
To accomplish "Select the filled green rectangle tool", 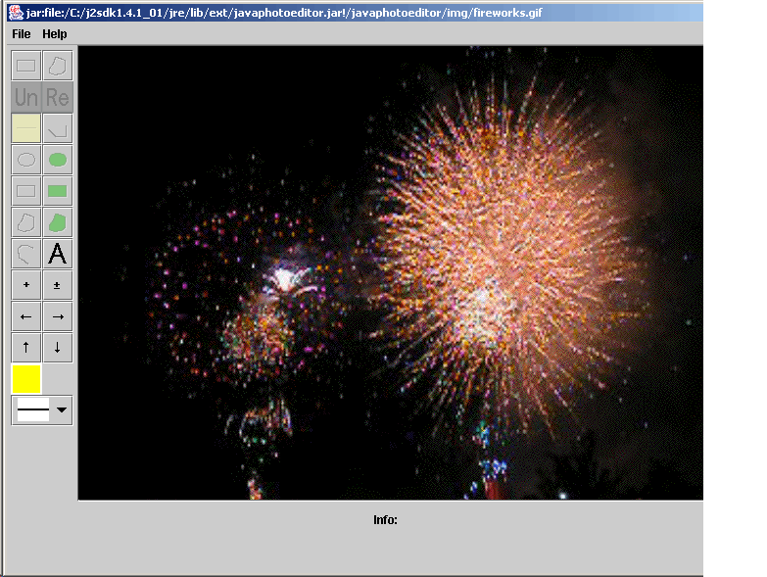I will tap(58, 191).
